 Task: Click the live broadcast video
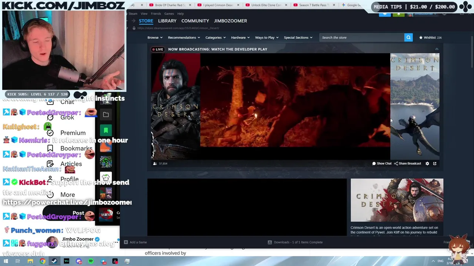[295, 106]
